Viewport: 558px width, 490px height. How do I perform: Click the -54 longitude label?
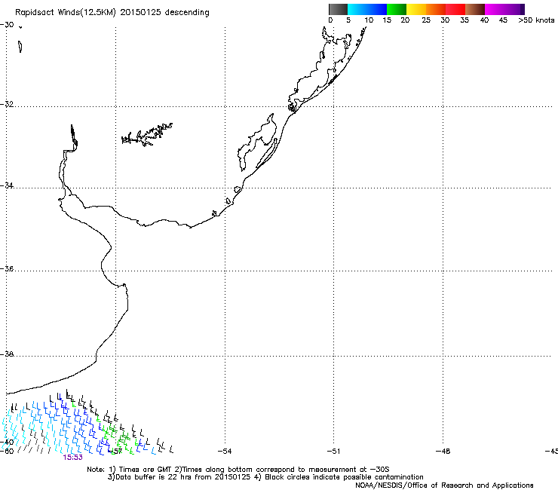coord(225,452)
